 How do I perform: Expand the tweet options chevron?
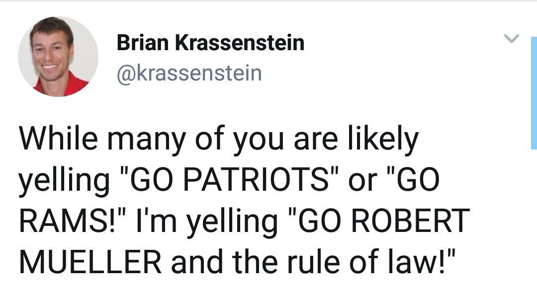(512, 38)
